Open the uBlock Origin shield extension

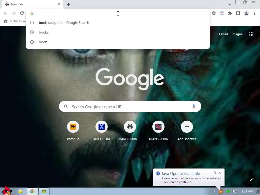tap(214, 13)
